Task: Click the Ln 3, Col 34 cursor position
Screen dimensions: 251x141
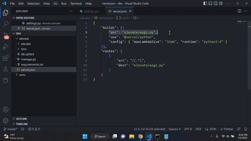Action: point(149,129)
